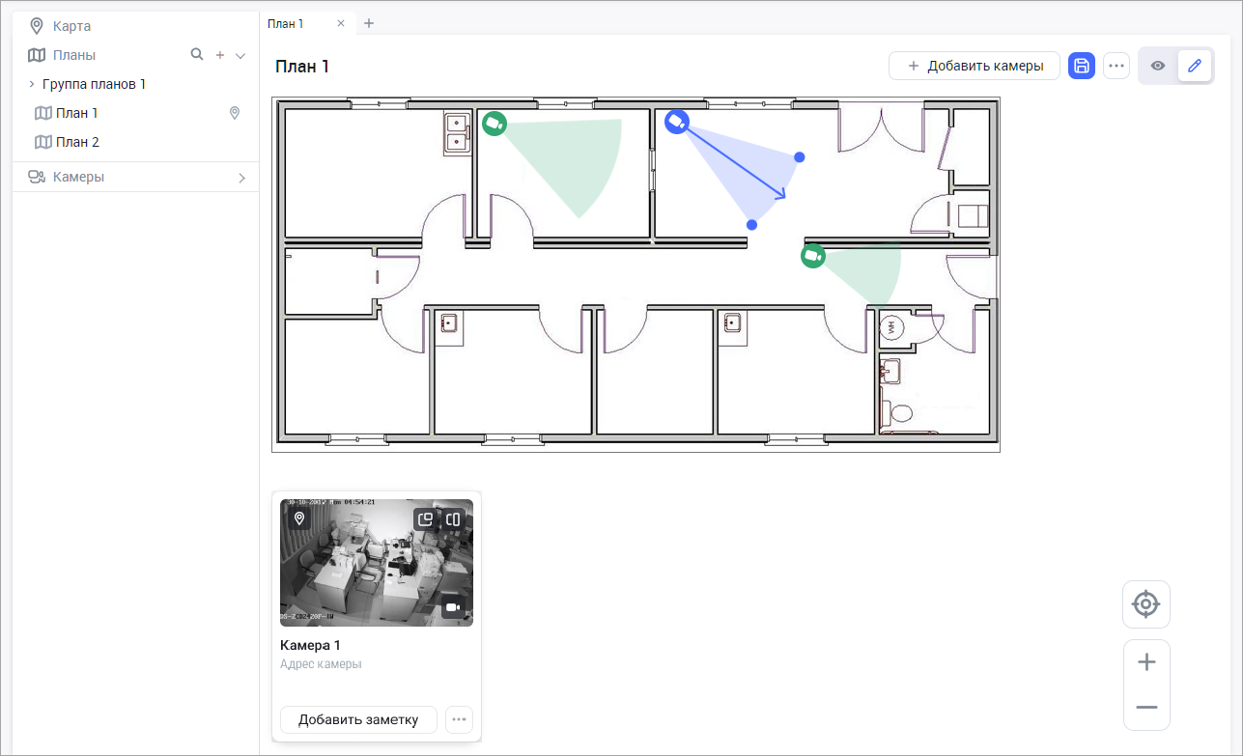Click the save plan icon

(x=1082, y=66)
